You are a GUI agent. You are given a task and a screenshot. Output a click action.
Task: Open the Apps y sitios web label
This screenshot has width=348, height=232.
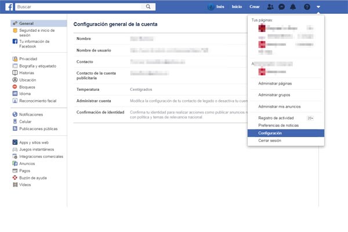[x=34, y=142]
